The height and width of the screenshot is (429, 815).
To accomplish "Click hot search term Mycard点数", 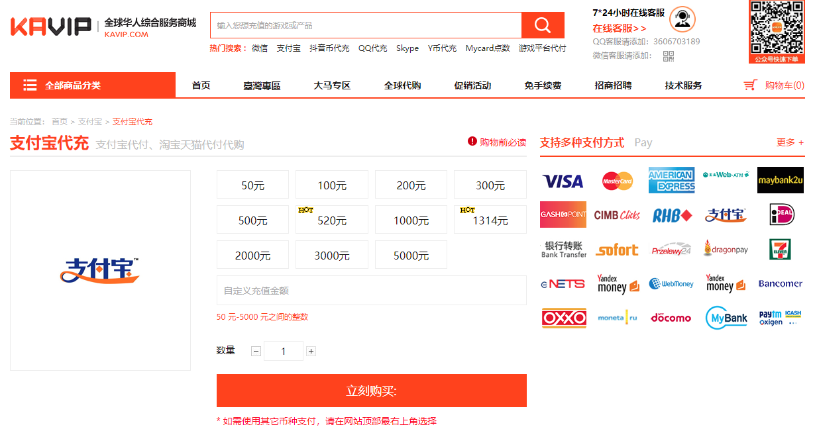I will point(488,48).
